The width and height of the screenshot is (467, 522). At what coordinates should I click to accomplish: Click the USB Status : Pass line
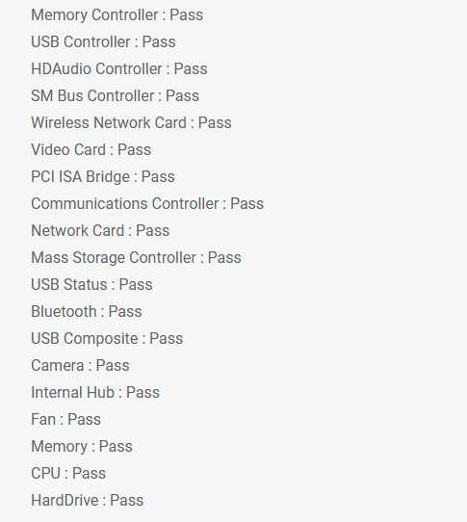click(x=91, y=285)
